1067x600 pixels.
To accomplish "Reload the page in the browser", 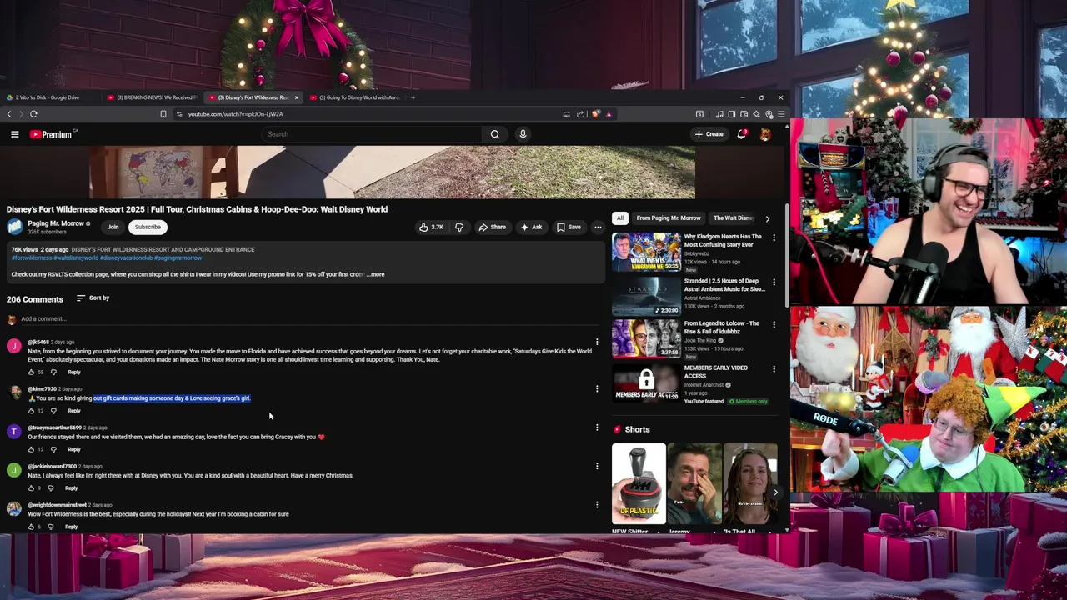I will [x=33, y=114].
